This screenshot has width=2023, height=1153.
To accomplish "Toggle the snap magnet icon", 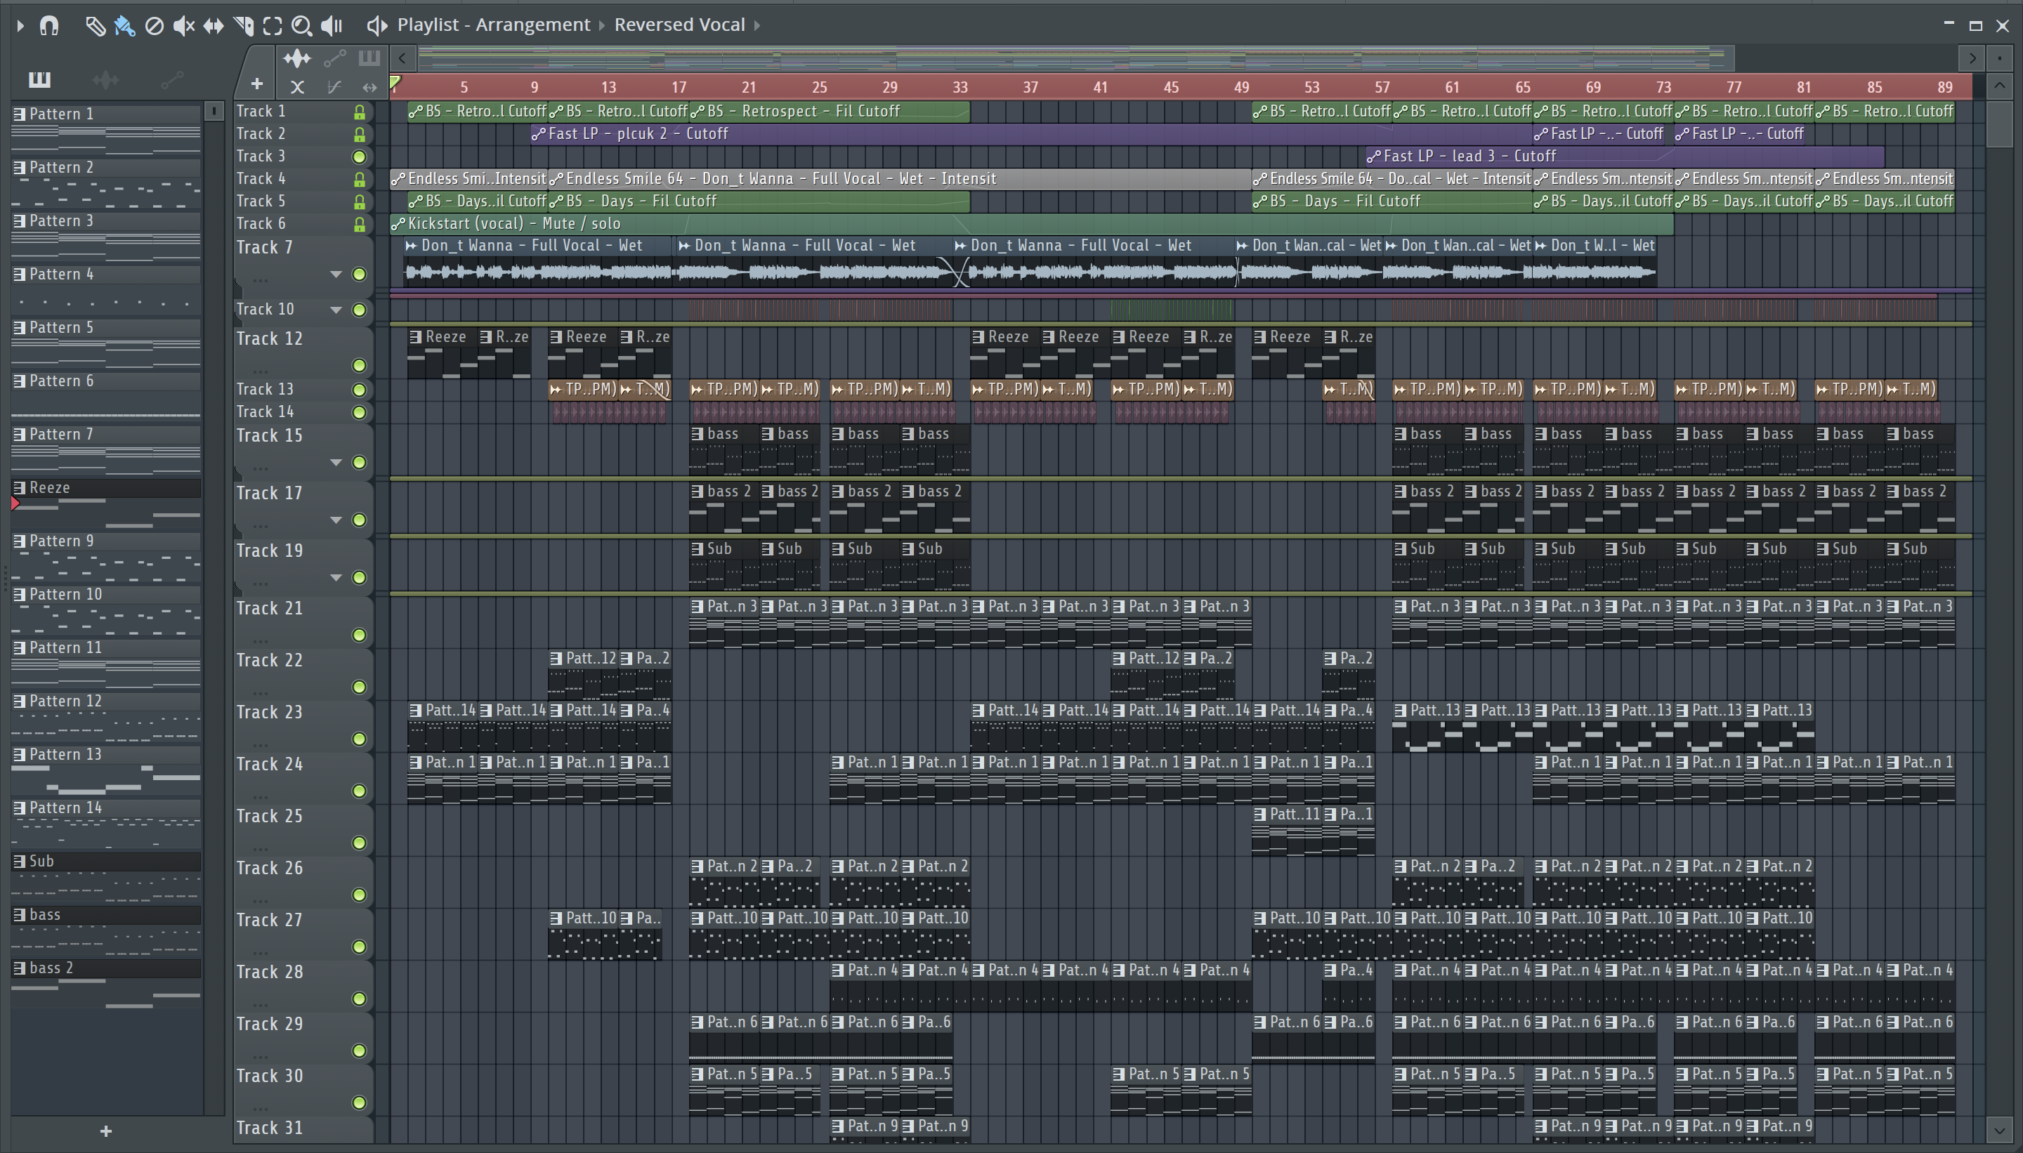I will pos(49,26).
